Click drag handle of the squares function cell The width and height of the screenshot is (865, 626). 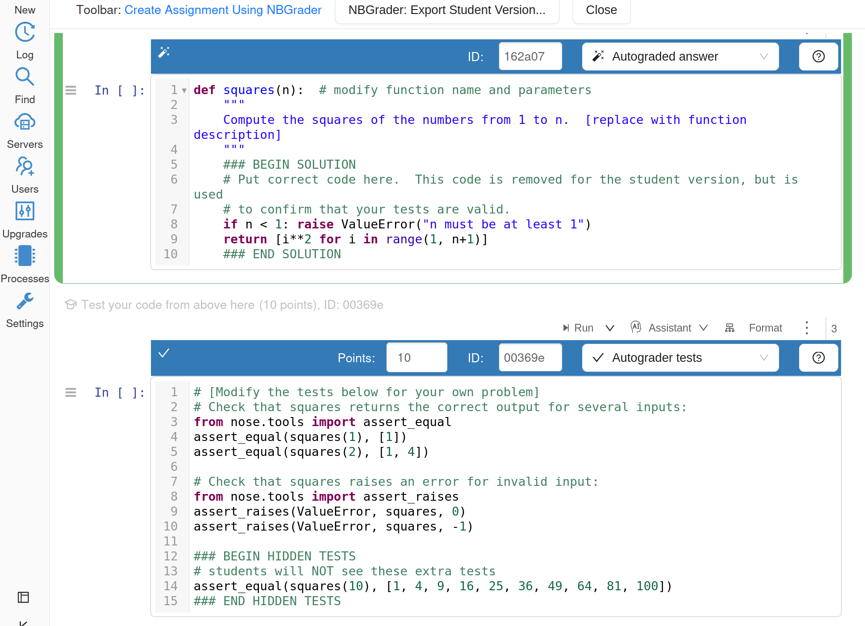pyautogui.click(x=71, y=90)
